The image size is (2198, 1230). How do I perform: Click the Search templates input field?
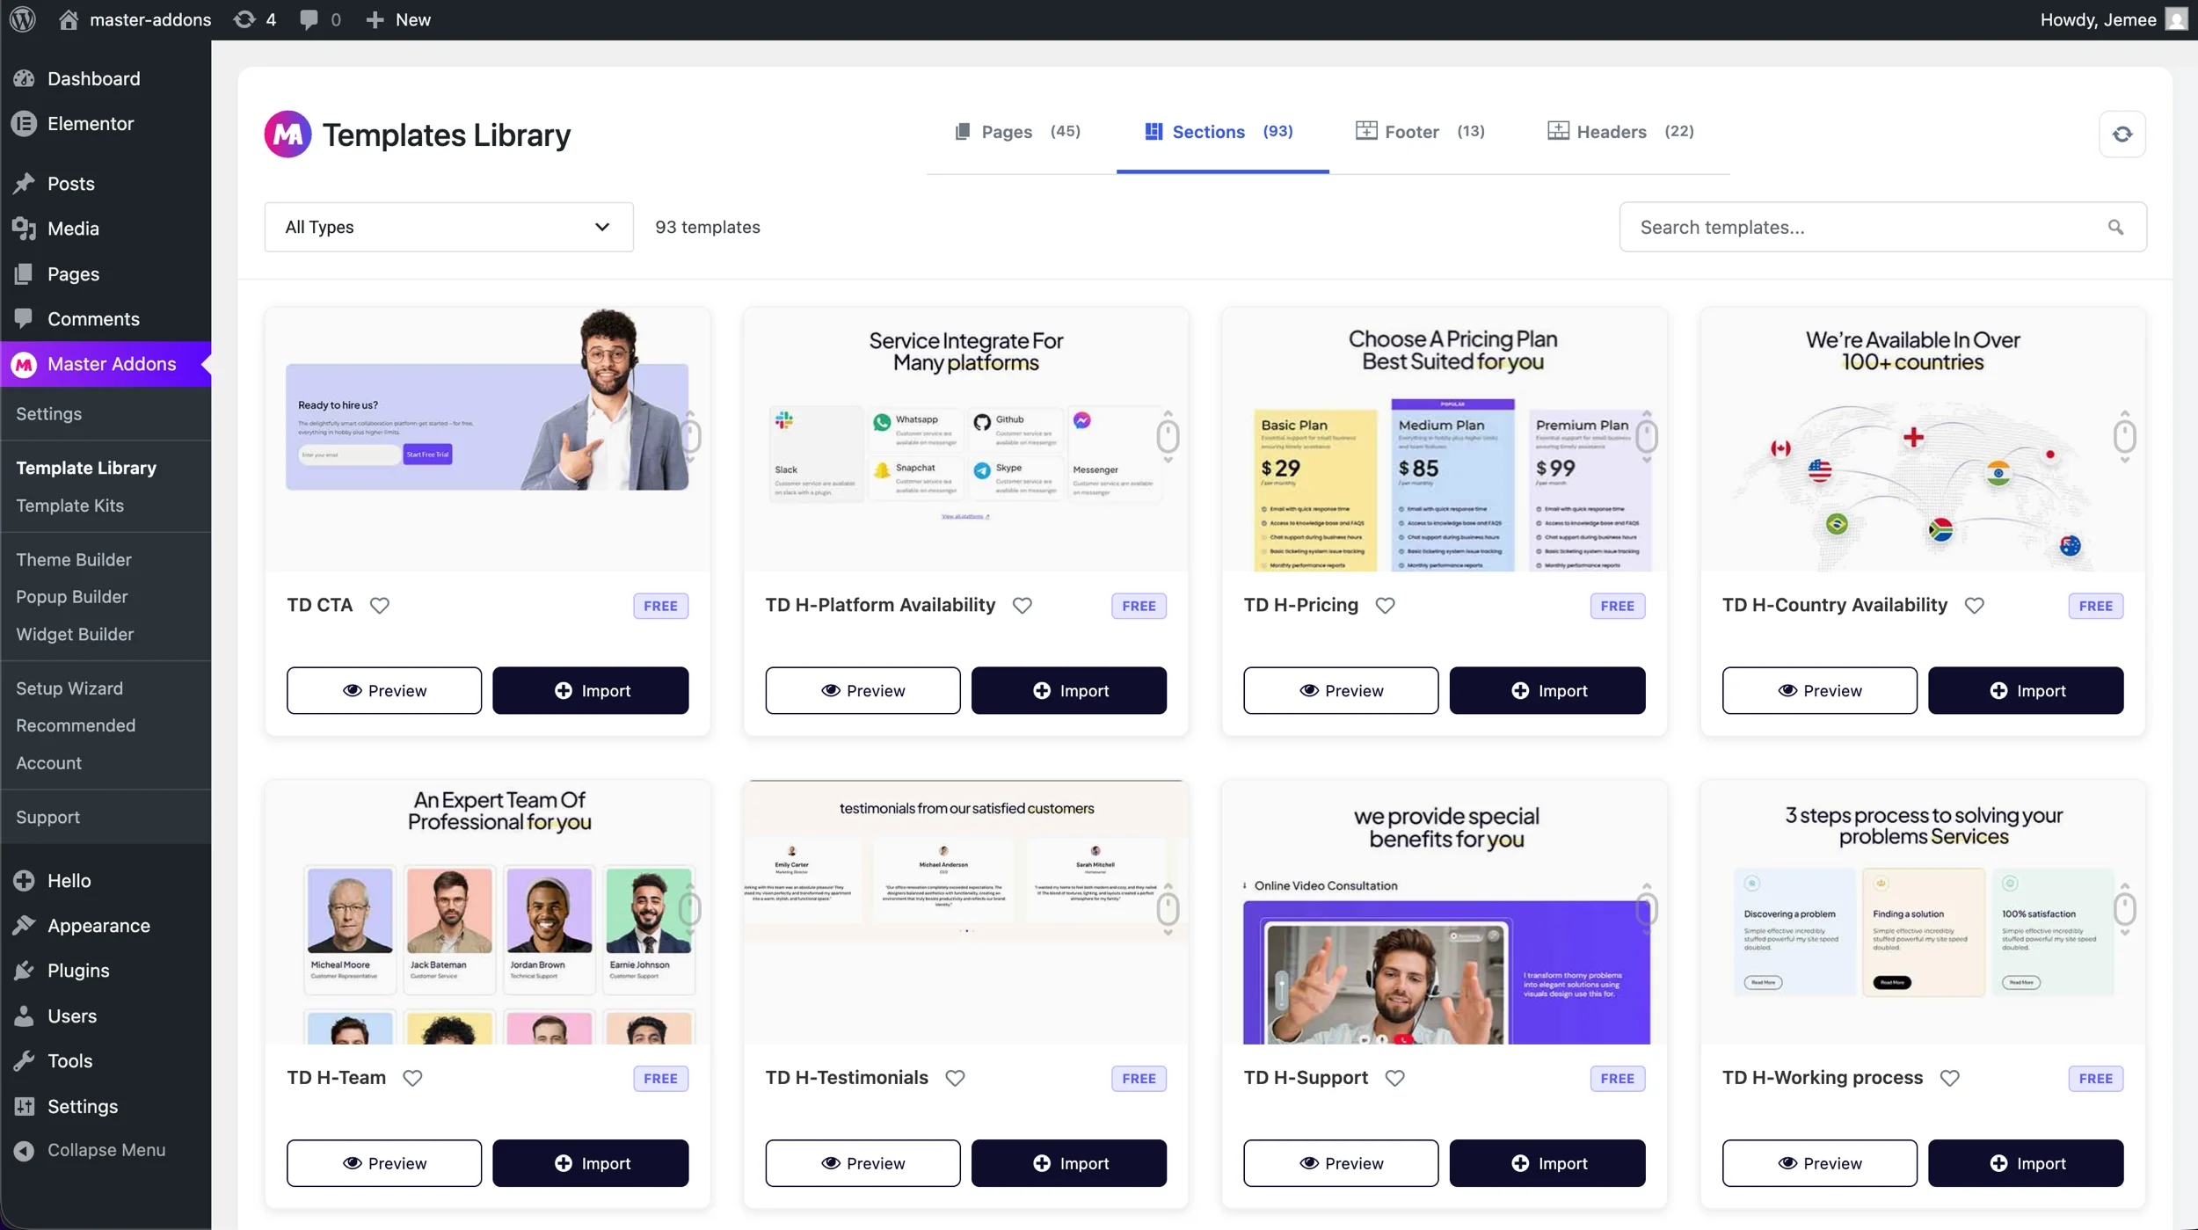(1882, 227)
